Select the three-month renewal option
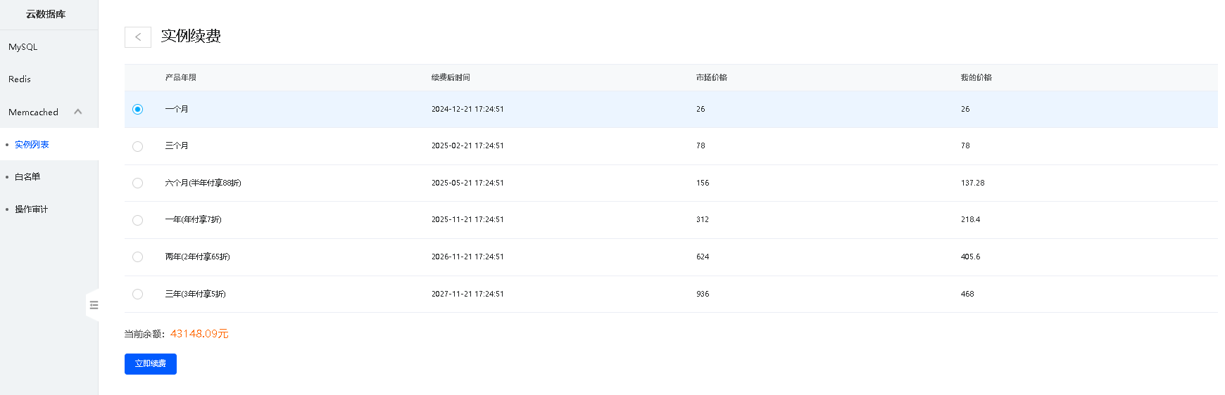This screenshot has height=395, width=1225. [x=138, y=146]
